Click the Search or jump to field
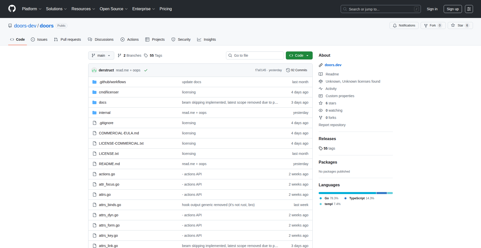 (x=381, y=9)
